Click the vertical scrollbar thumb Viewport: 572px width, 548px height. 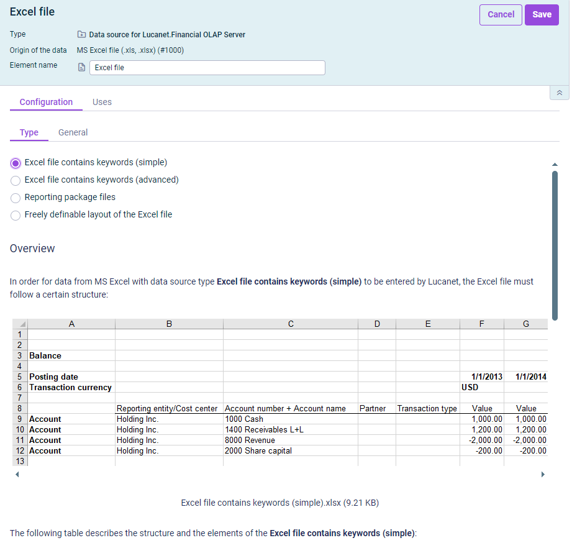pyautogui.click(x=555, y=245)
